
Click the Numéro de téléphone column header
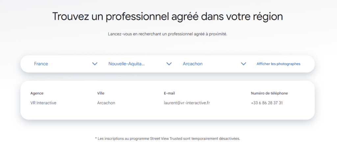click(x=269, y=93)
